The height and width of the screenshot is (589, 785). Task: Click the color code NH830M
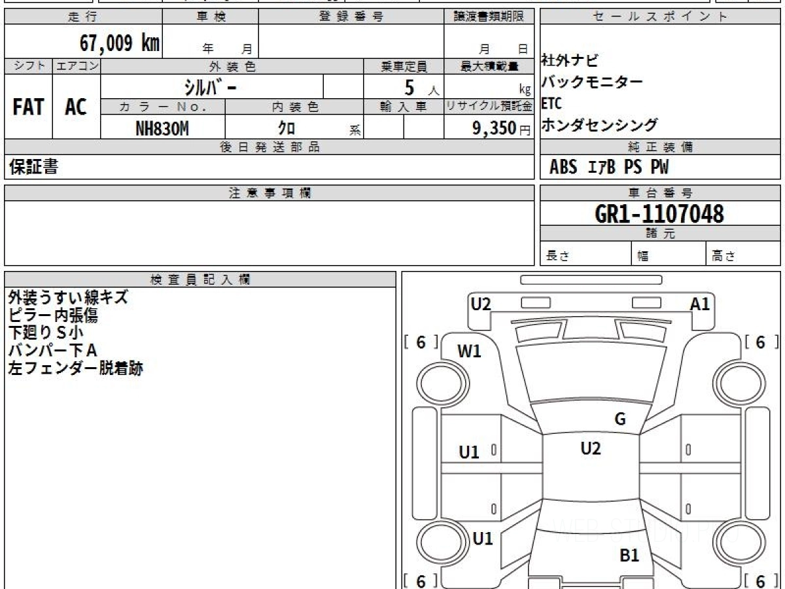162,128
